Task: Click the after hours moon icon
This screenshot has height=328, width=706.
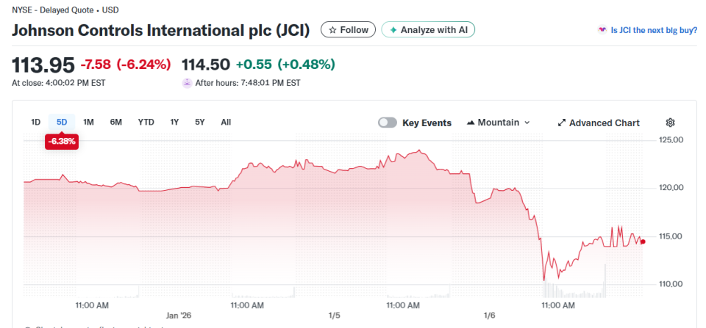Action: [187, 83]
